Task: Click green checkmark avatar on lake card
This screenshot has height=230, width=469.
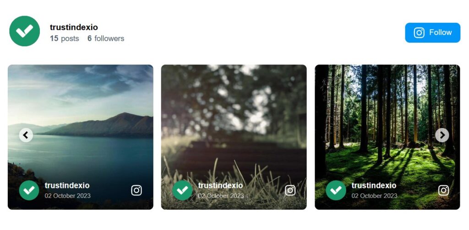Action: pyautogui.click(x=29, y=190)
